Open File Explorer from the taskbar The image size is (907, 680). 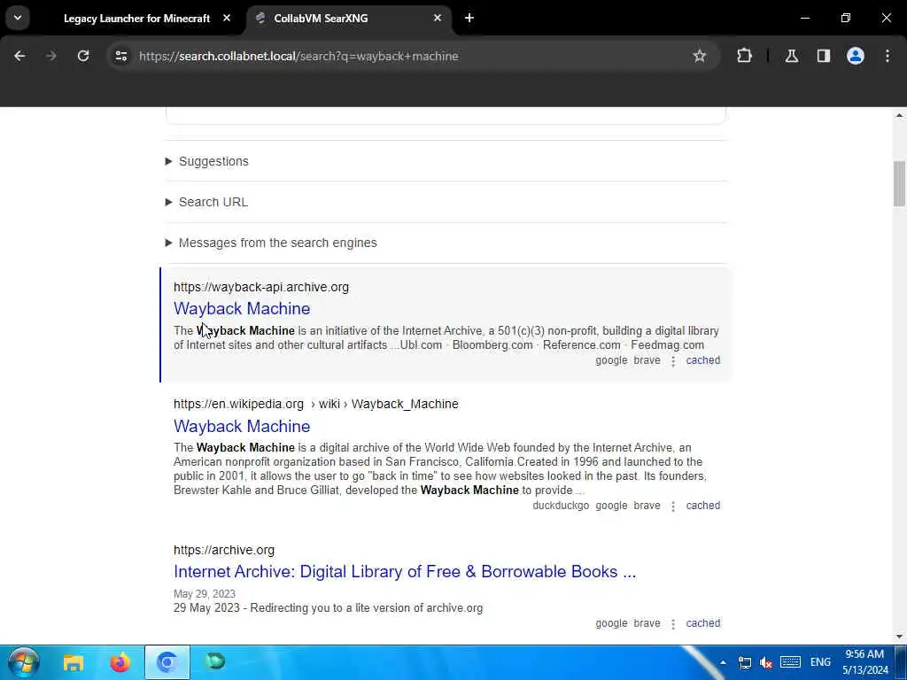74,662
